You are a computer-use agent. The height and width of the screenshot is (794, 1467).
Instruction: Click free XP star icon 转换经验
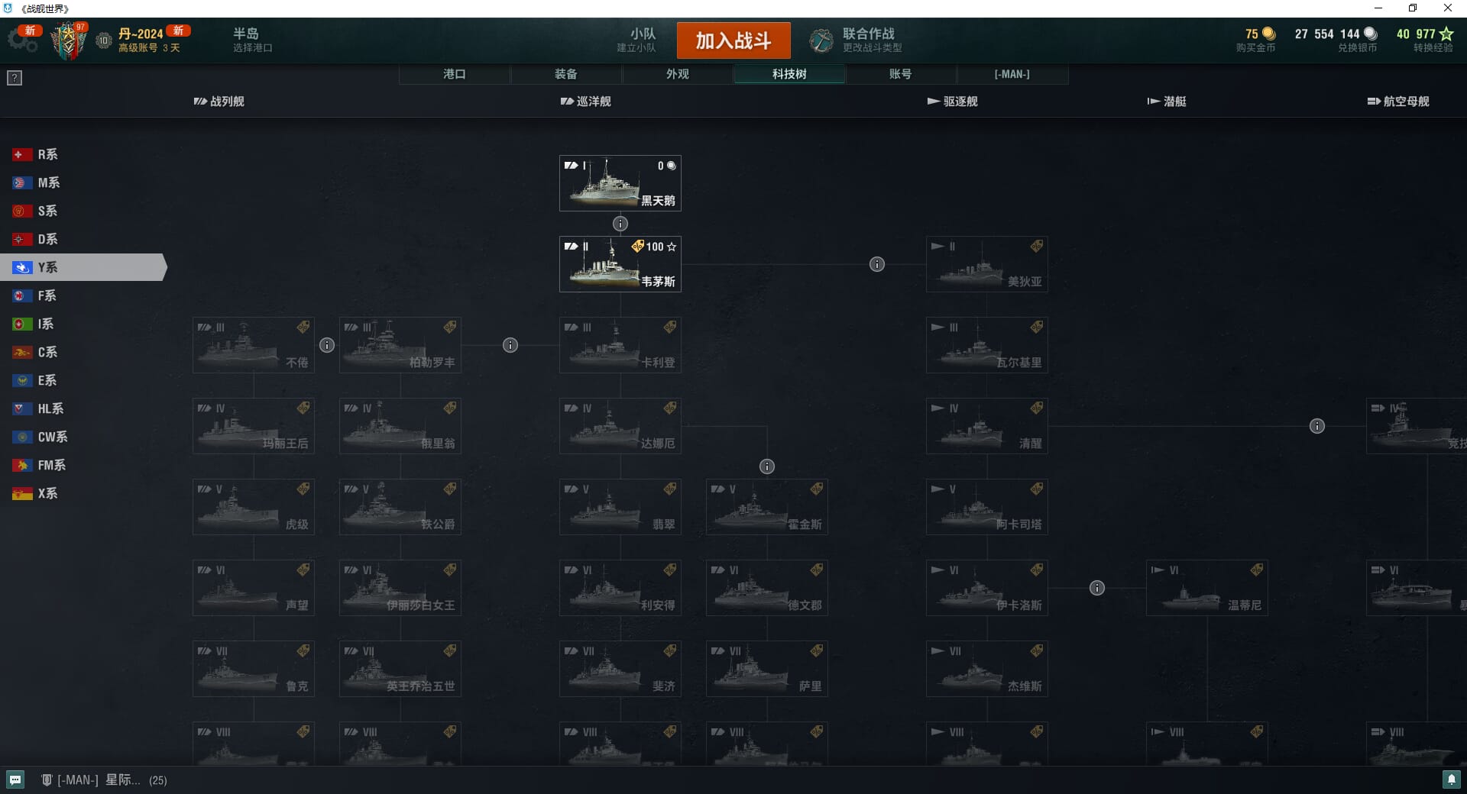(1446, 34)
